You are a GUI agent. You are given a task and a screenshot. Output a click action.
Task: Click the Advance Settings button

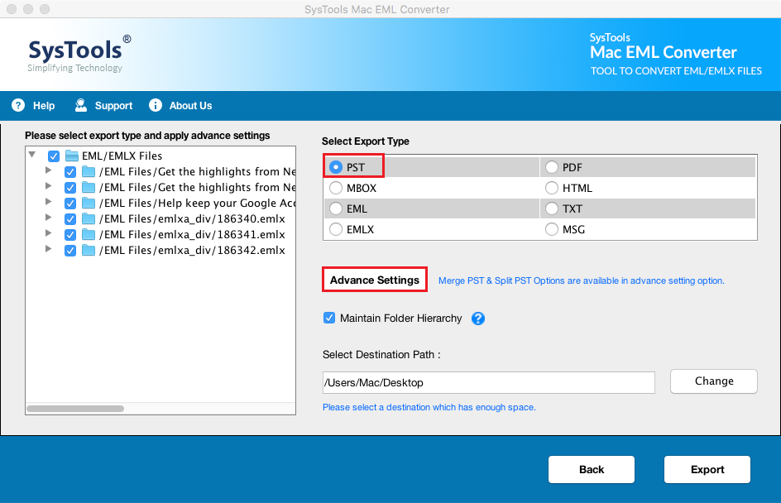(x=375, y=280)
